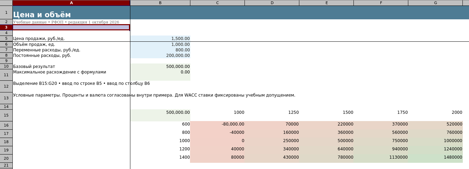Select the cell showing 560000
Viewport: 469px width, 169px height.
[x=381, y=133]
